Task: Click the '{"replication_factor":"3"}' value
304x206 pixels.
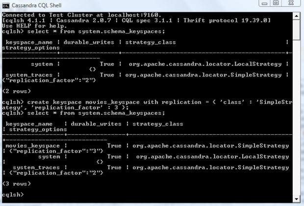Action: 56,151
